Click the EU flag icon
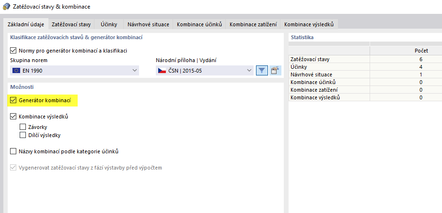442x213 pixels. [x=16, y=71]
